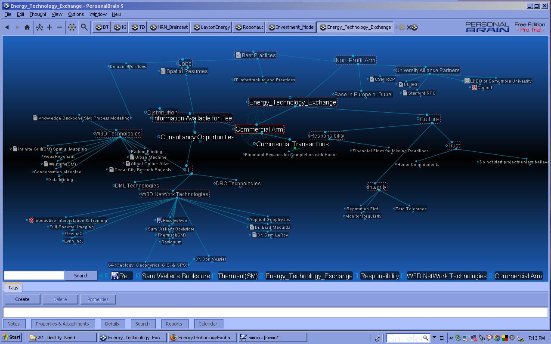Open the Window menu
Screen dimensions: 551x344
(x=98, y=14)
